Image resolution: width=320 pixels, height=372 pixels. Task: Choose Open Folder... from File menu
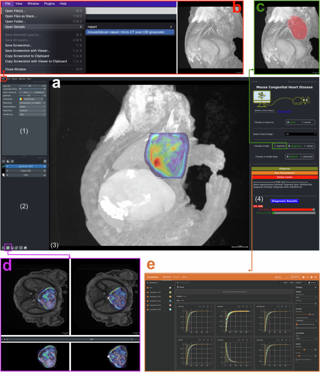(x=43, y=21)
